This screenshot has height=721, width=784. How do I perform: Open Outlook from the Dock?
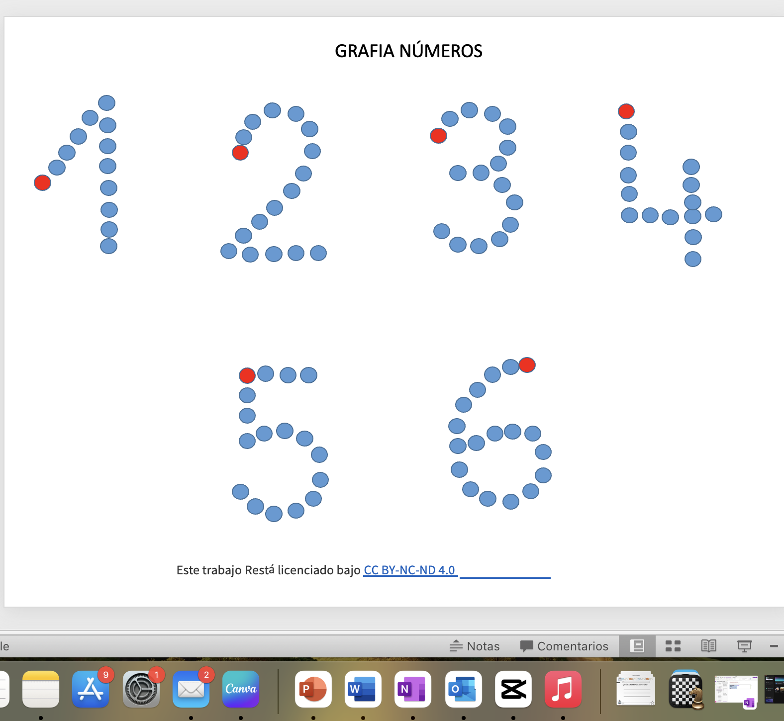coord(464,689)
